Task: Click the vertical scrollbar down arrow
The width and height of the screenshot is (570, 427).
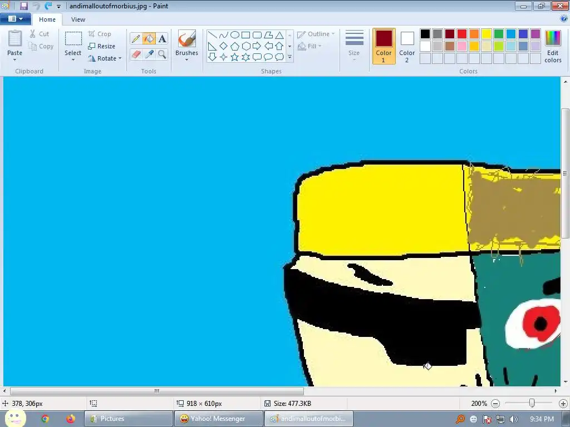Action: click(566, 381)
